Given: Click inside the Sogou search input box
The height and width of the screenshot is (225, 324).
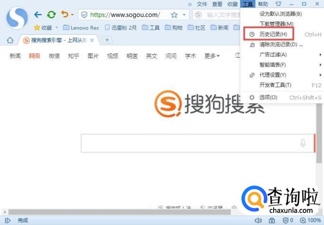Looking at the screenshot, I should (190, 143).
